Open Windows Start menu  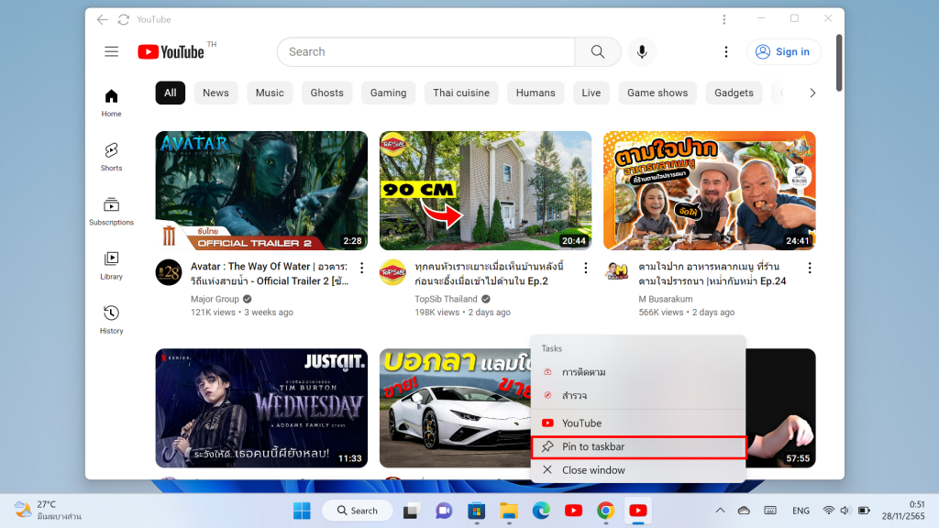(x=302, y=511)
